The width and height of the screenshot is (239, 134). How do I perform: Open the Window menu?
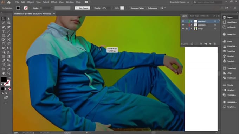70,2
